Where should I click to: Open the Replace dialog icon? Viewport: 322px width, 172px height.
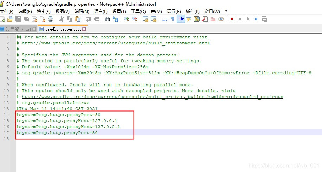116,19
